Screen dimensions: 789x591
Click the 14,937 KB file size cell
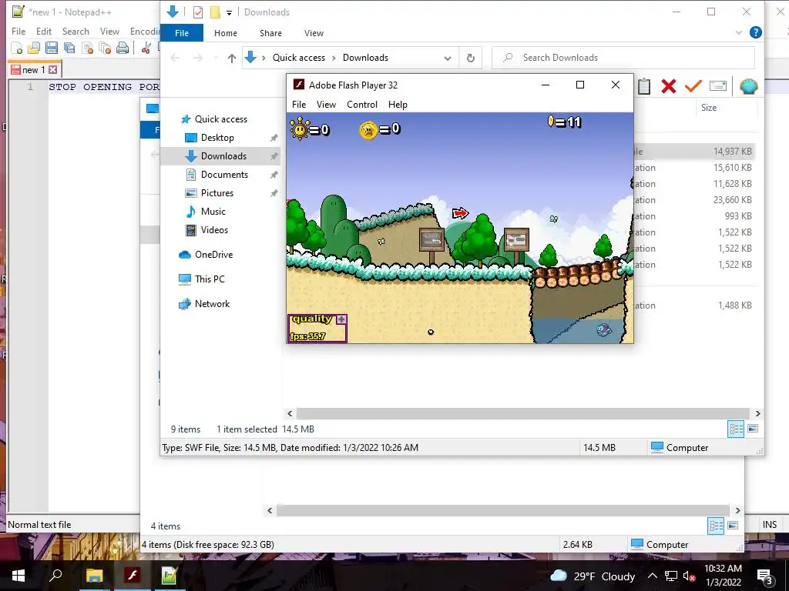tap(733, 152)
